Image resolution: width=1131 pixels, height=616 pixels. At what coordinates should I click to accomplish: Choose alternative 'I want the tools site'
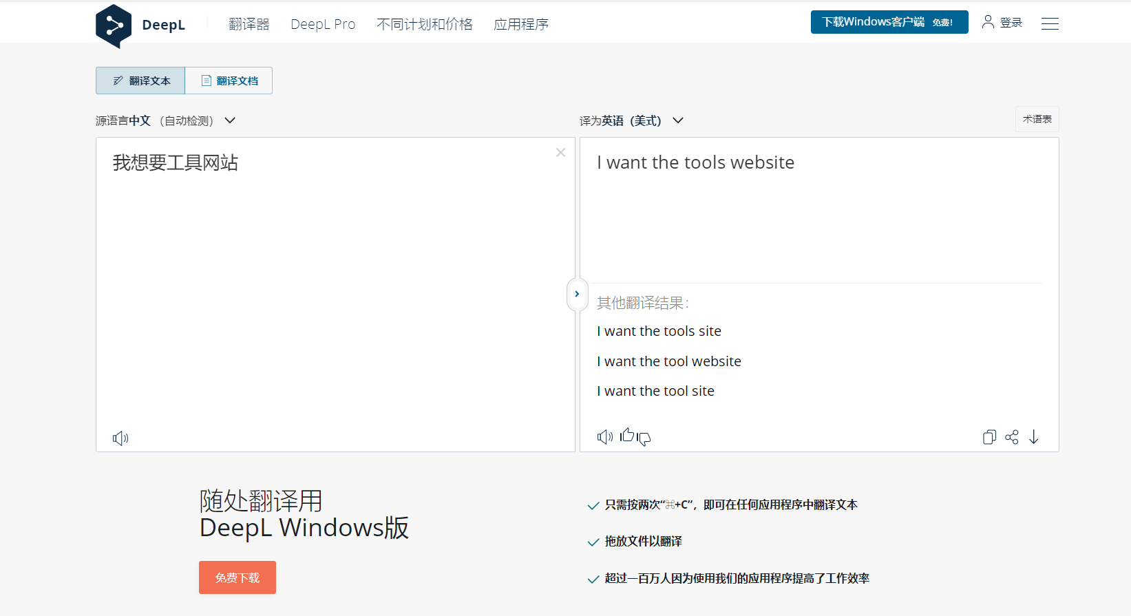coord(659,331)
